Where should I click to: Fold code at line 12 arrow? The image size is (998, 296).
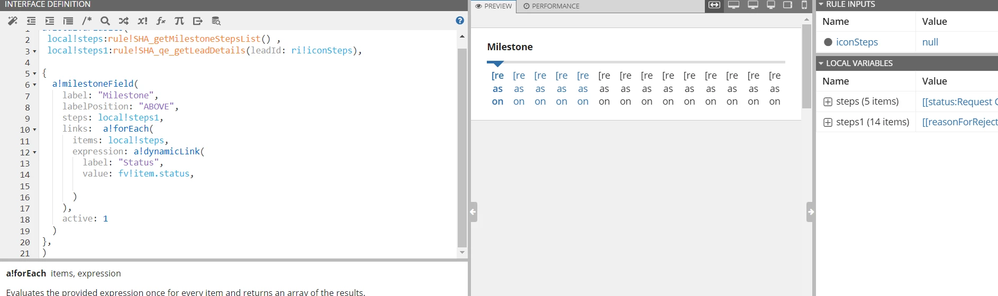tap(35, 152)
